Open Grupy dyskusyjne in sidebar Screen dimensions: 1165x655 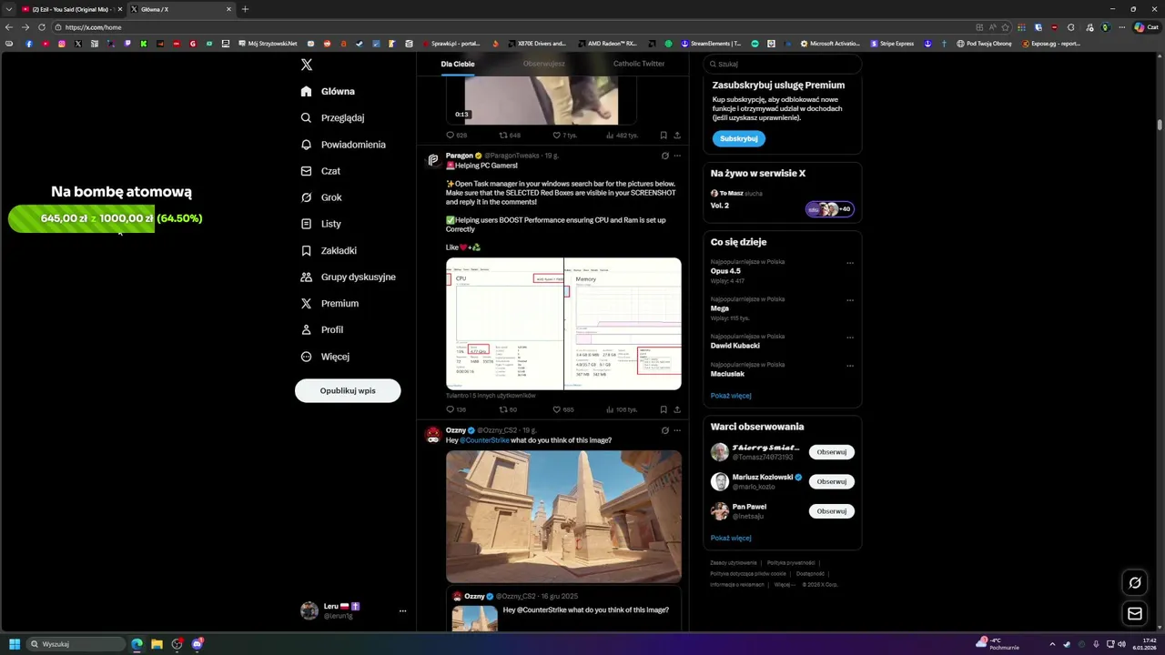[x=348, y=277]
